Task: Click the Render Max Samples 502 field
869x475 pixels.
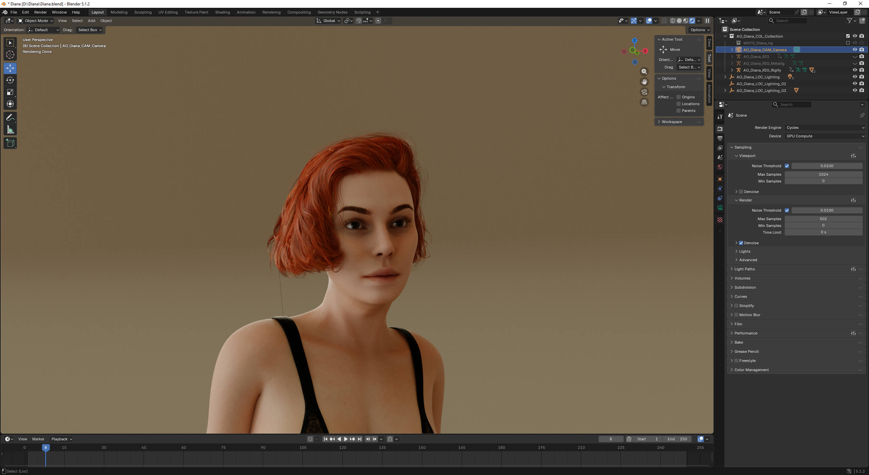Action: click(823, 219)
